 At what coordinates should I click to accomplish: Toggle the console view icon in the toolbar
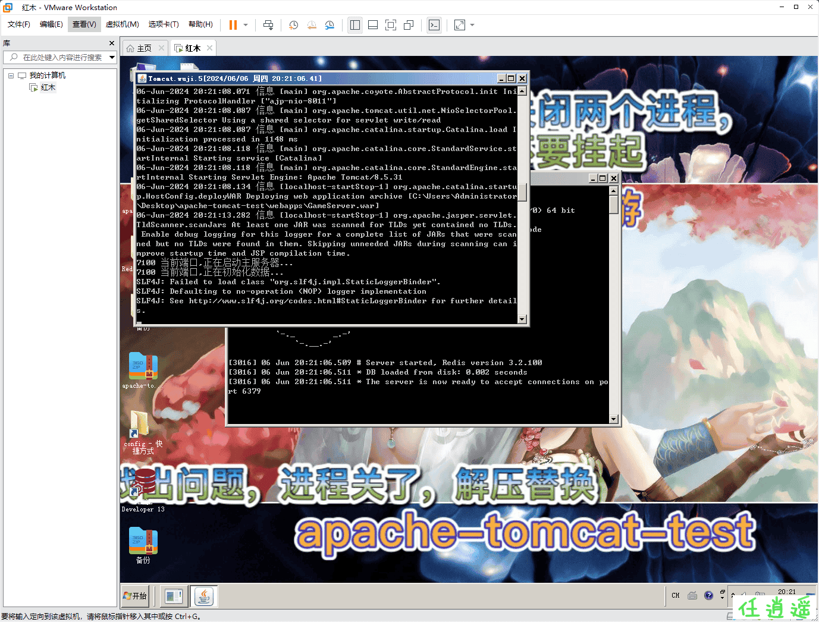[434, 25]
